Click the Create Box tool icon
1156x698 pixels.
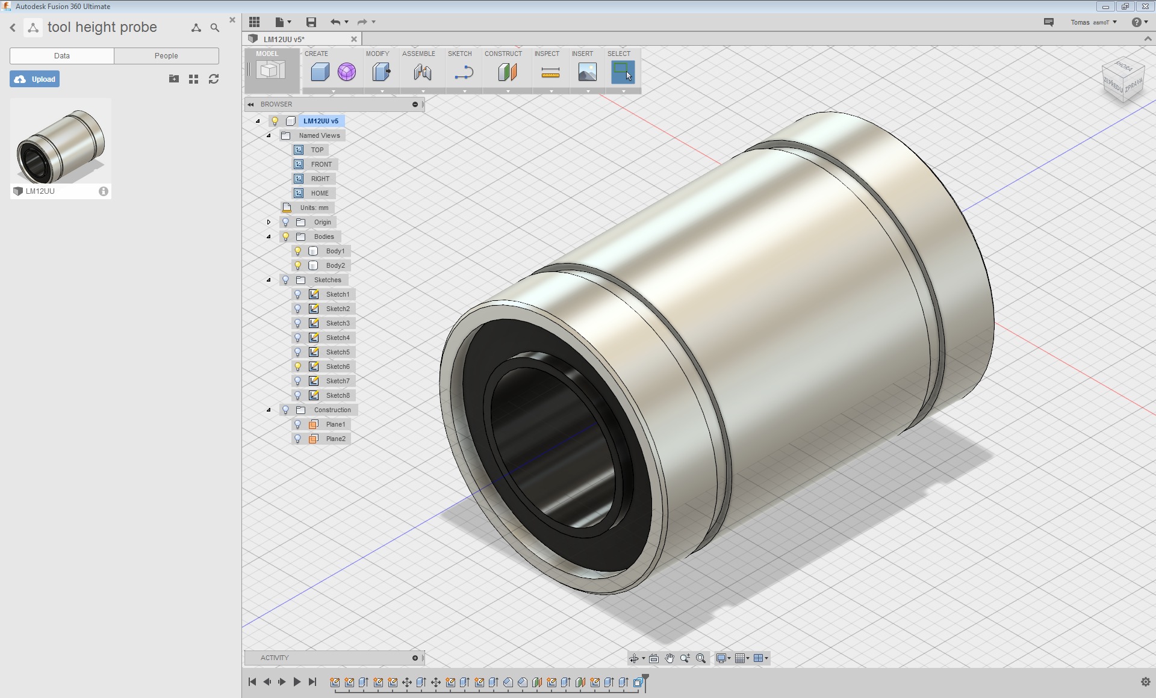point(320,72)
